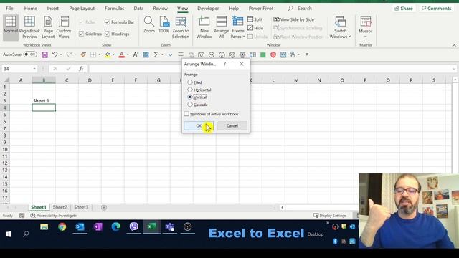Select Cascade arrangement option
Viewport: 459px width, 258px height.
click(190, 105)
